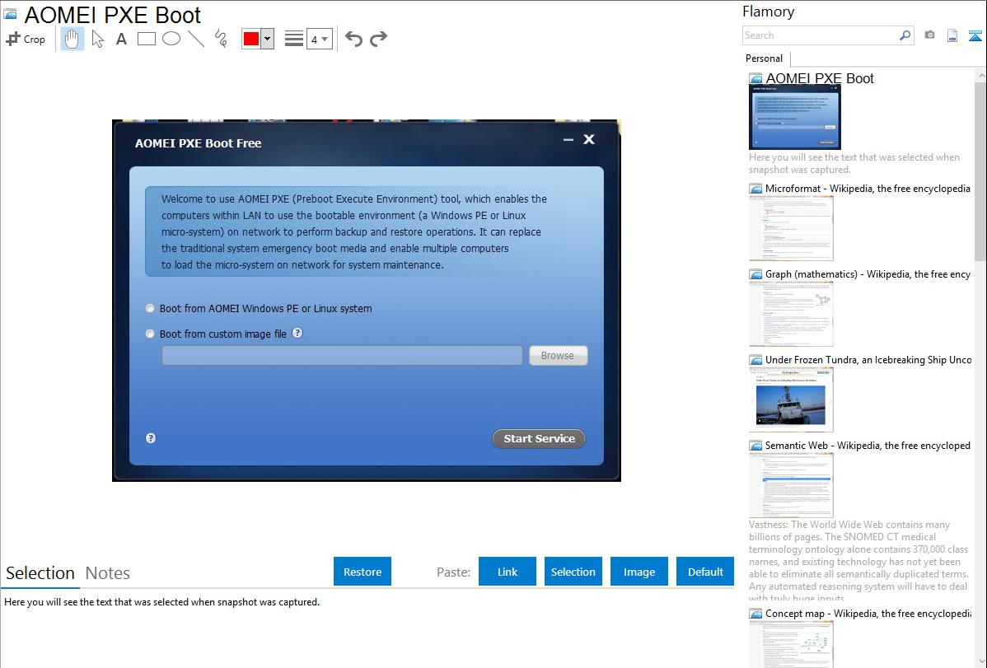The image size is (987, 668).
Task: Open the Under Frozen Tundra ship thumbnail
Action: point(791,399)
